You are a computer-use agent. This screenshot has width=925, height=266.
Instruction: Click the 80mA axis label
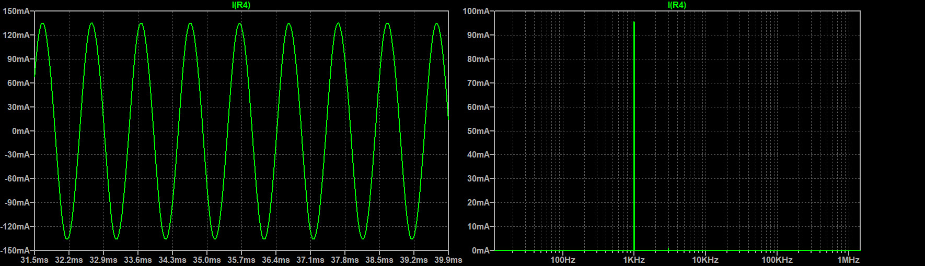(478, 59)
